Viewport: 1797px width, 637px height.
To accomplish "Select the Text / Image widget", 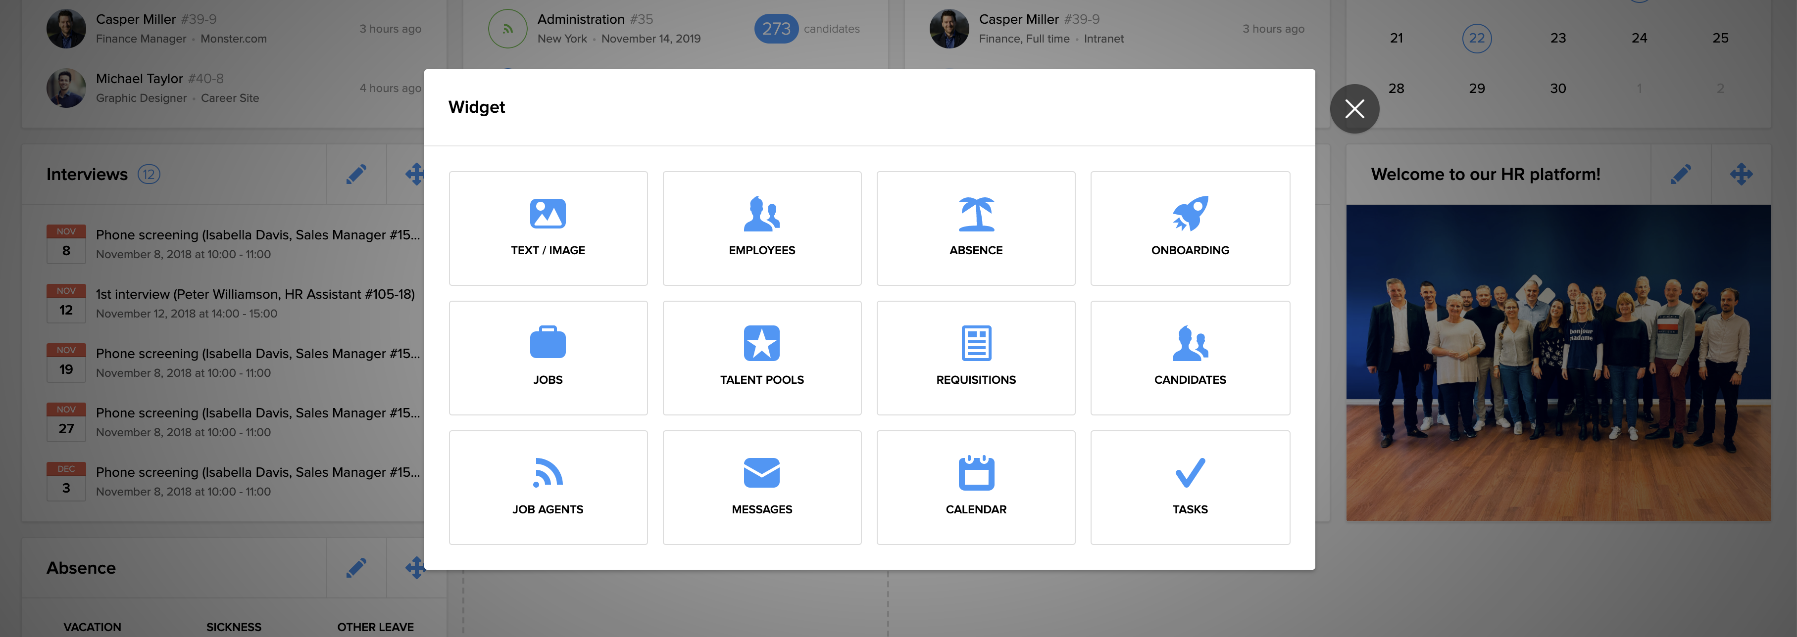I will (548, 228).
